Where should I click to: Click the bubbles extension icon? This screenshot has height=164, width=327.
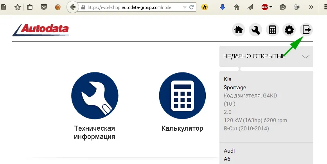coord(297,7)
